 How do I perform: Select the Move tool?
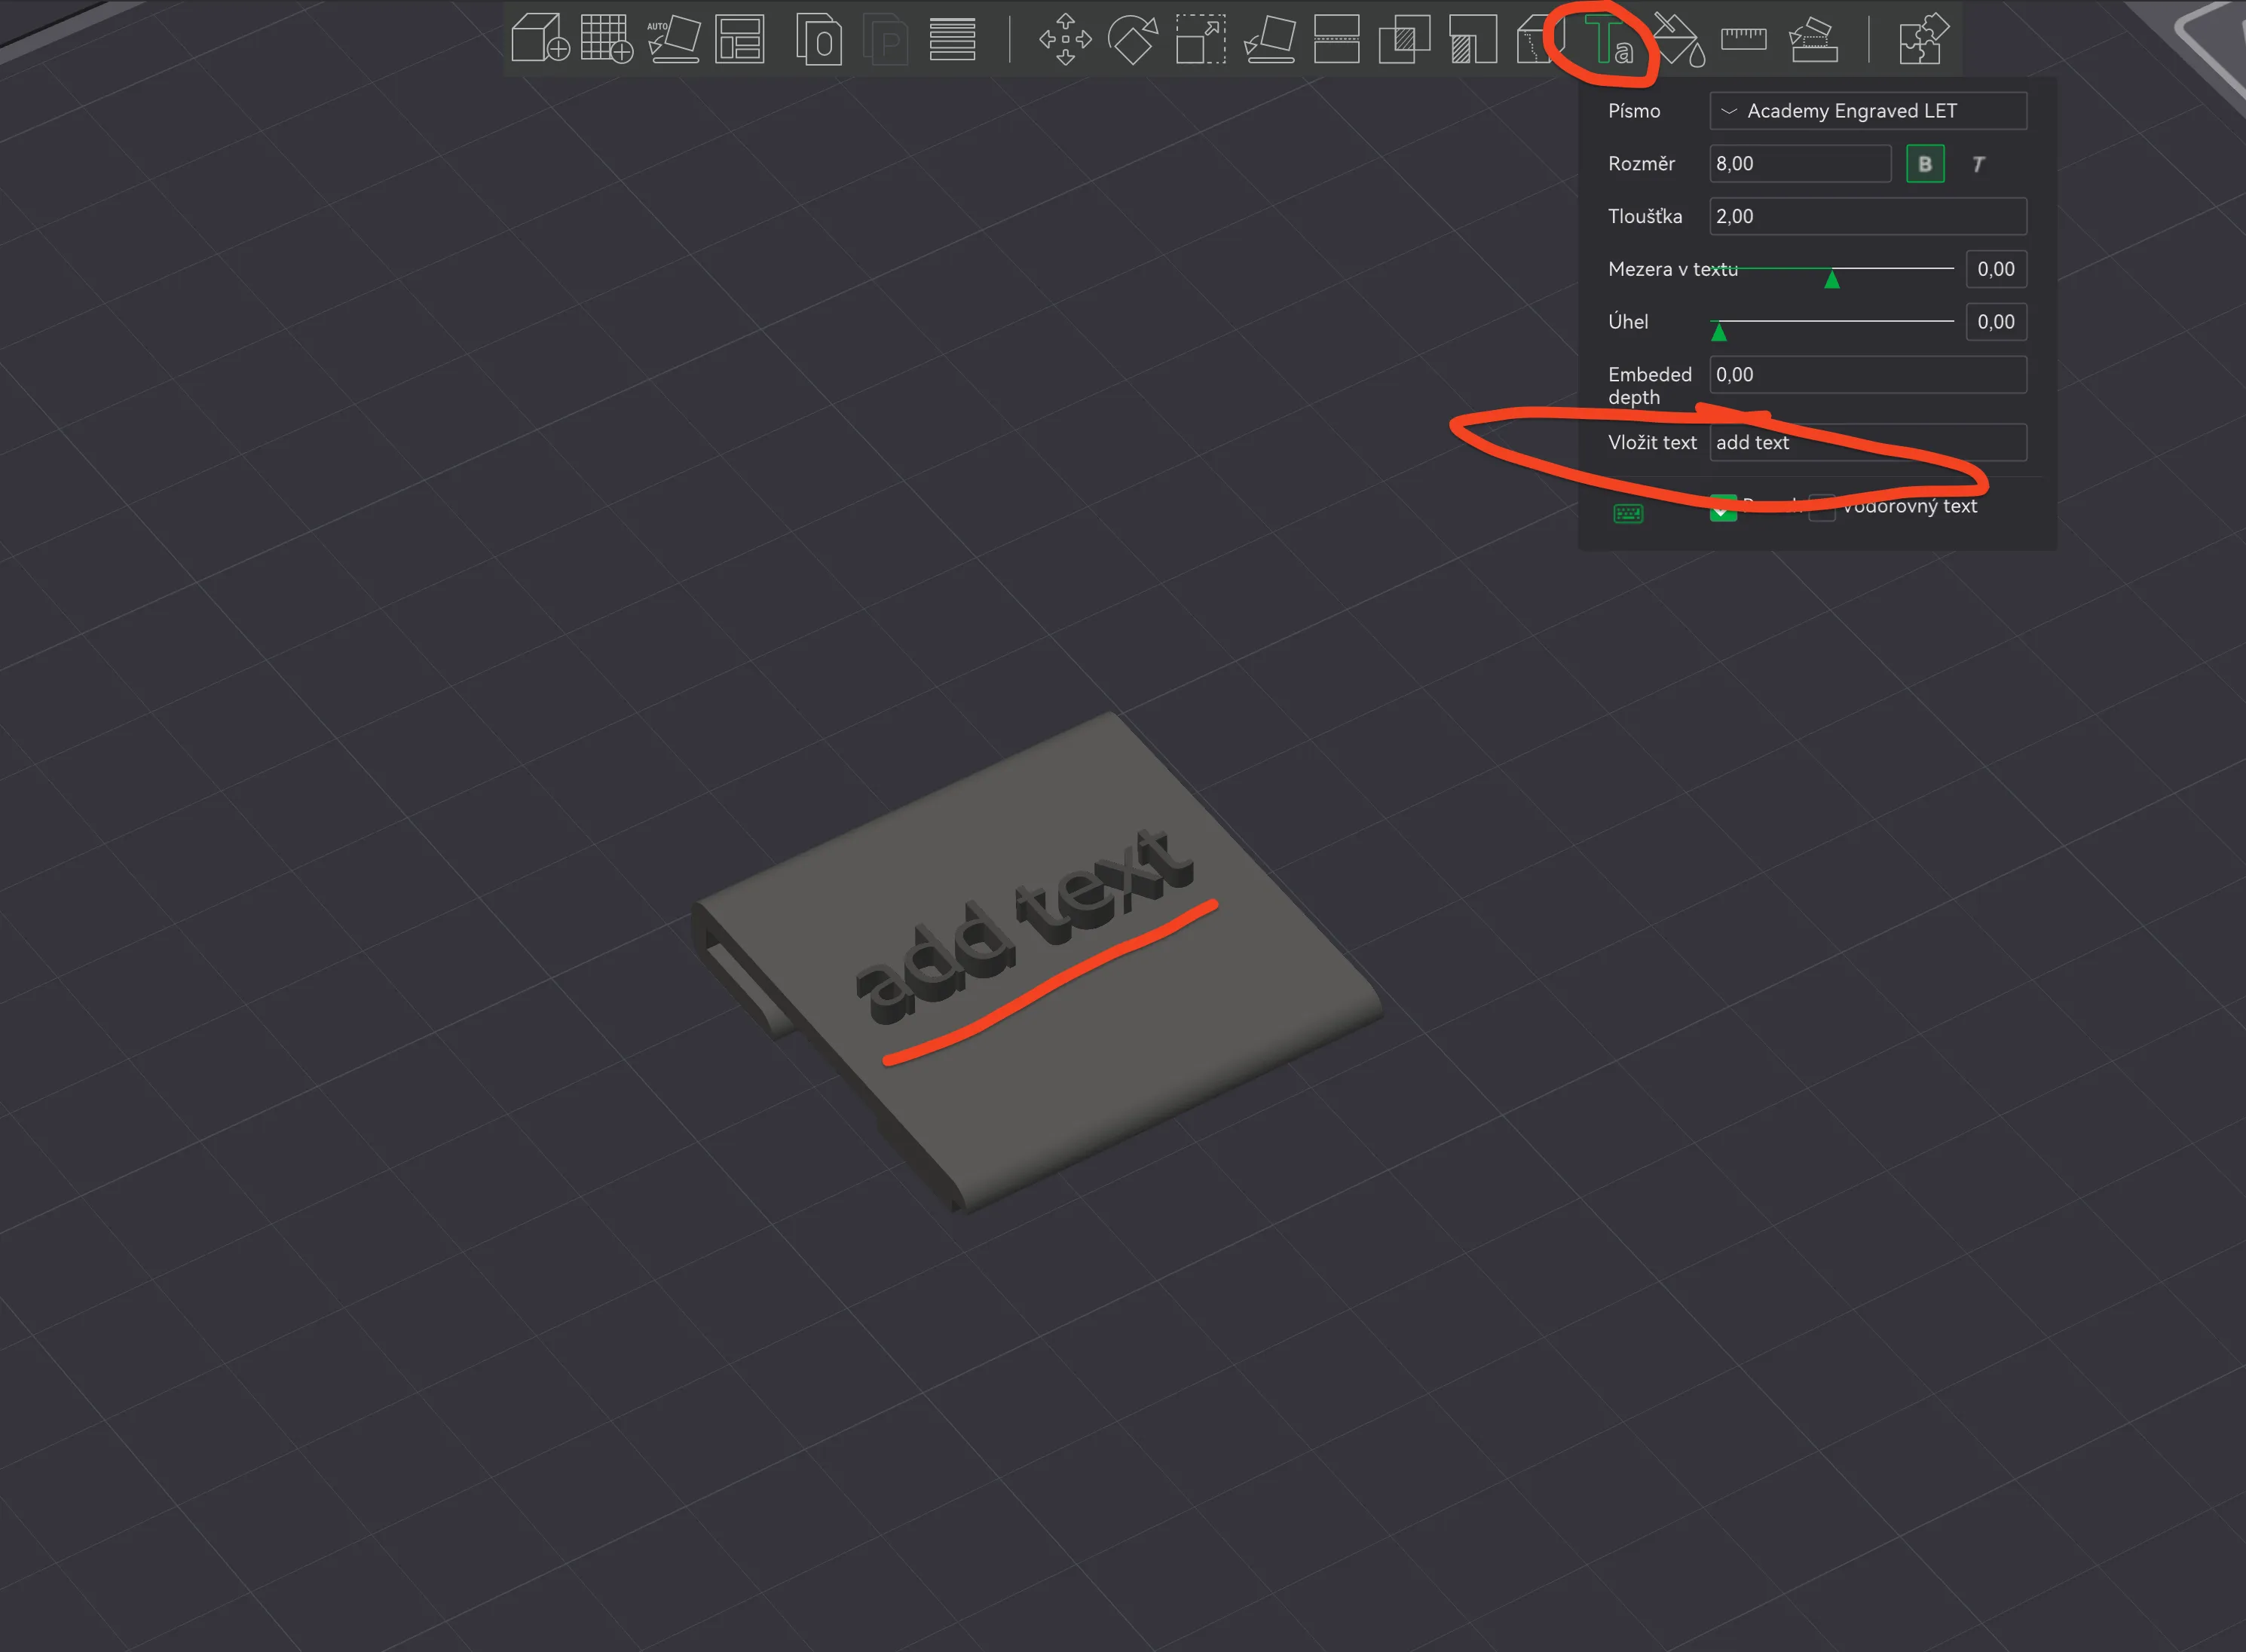(1065, 39)
